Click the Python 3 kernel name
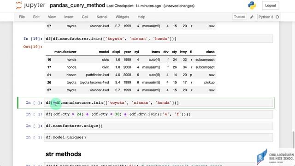The image size is (295, 166). 265,17
